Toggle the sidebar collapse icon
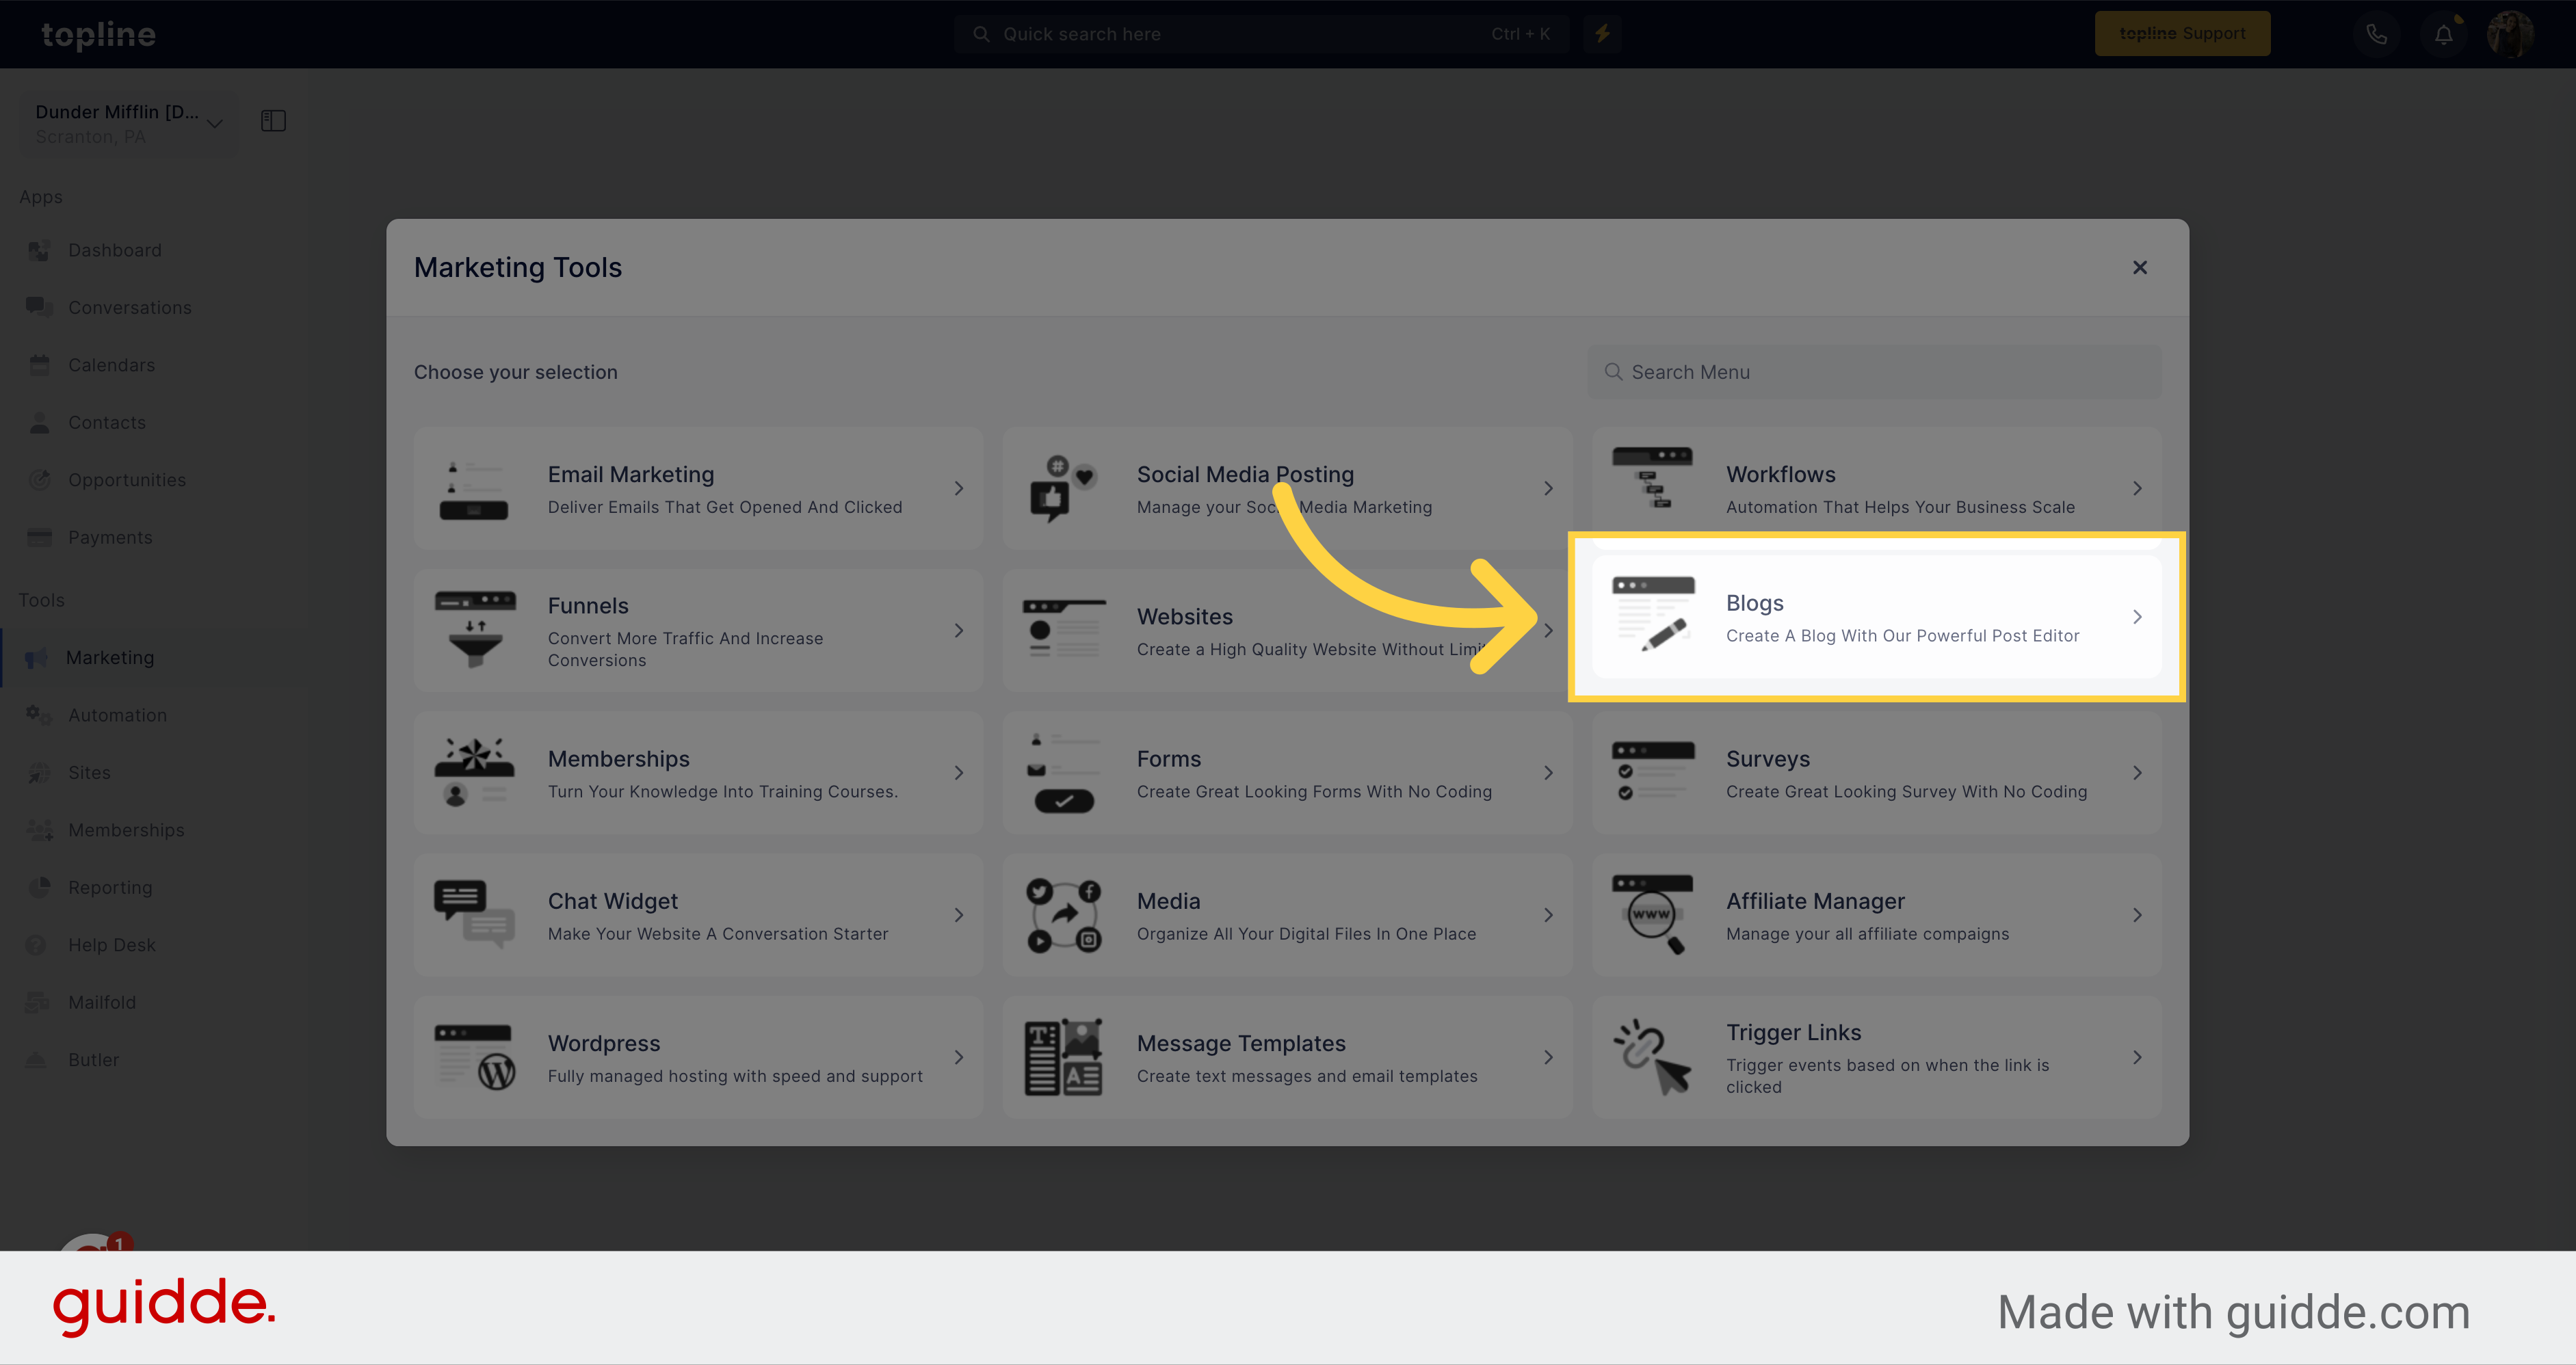 [x=273, y=121]
